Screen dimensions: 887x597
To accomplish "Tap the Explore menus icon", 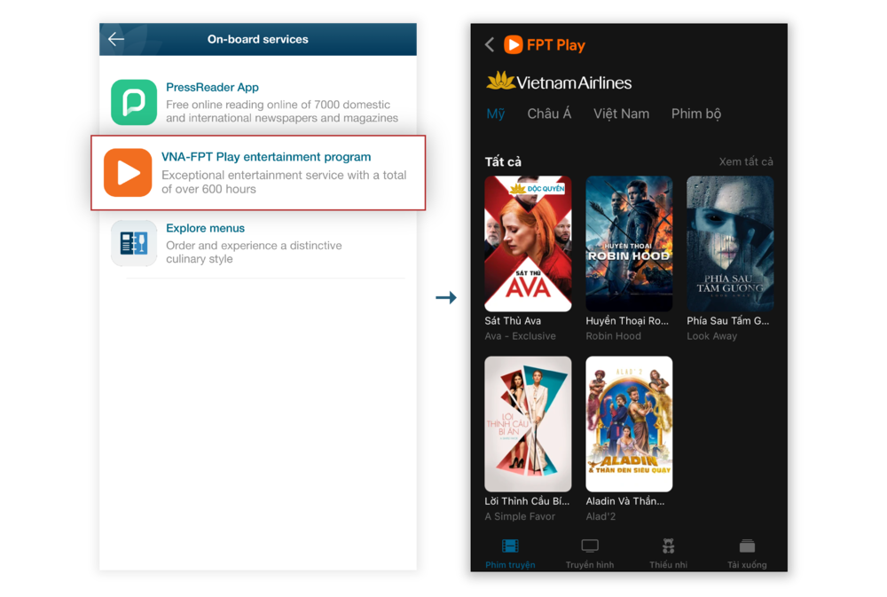I will (134, 243).
